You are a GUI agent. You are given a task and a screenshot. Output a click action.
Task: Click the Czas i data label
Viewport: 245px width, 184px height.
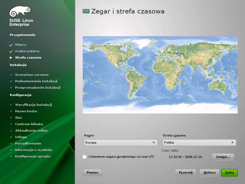(x=170, y=151)
